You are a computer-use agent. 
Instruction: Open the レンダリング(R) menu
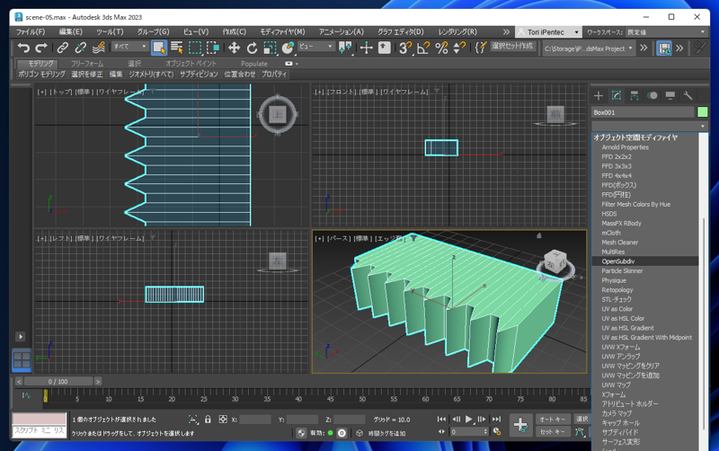click(457, 31)
